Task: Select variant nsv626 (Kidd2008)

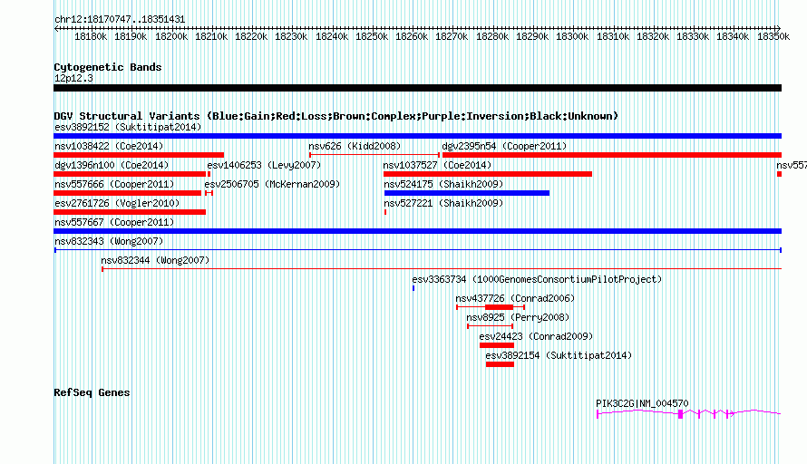Action: pos(355,146)
